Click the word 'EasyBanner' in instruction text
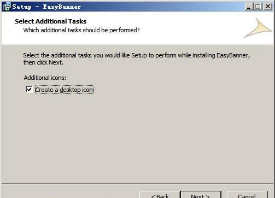 point(232,55)
